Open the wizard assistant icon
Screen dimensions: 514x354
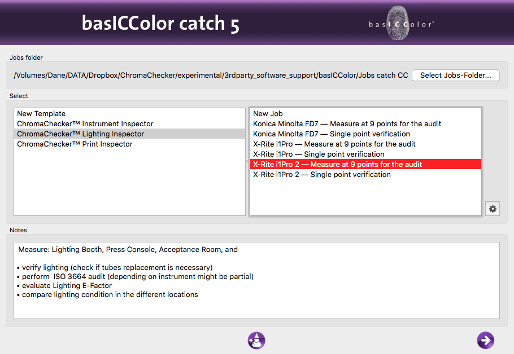coord(256,340)
